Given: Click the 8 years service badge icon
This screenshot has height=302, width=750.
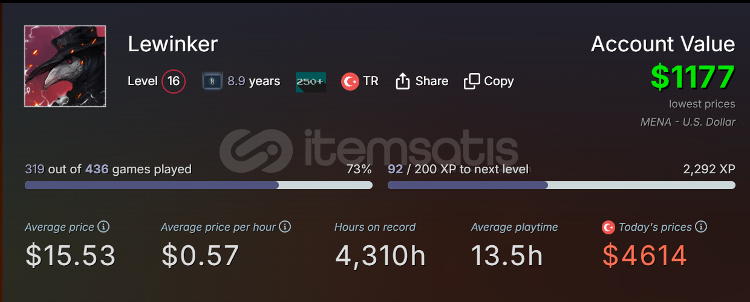Looking at the screenshot, I should coord(212,81).
